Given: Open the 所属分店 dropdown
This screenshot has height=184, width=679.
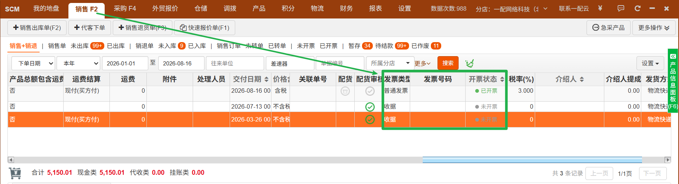Looking at the screenshot, I should 390,63.
